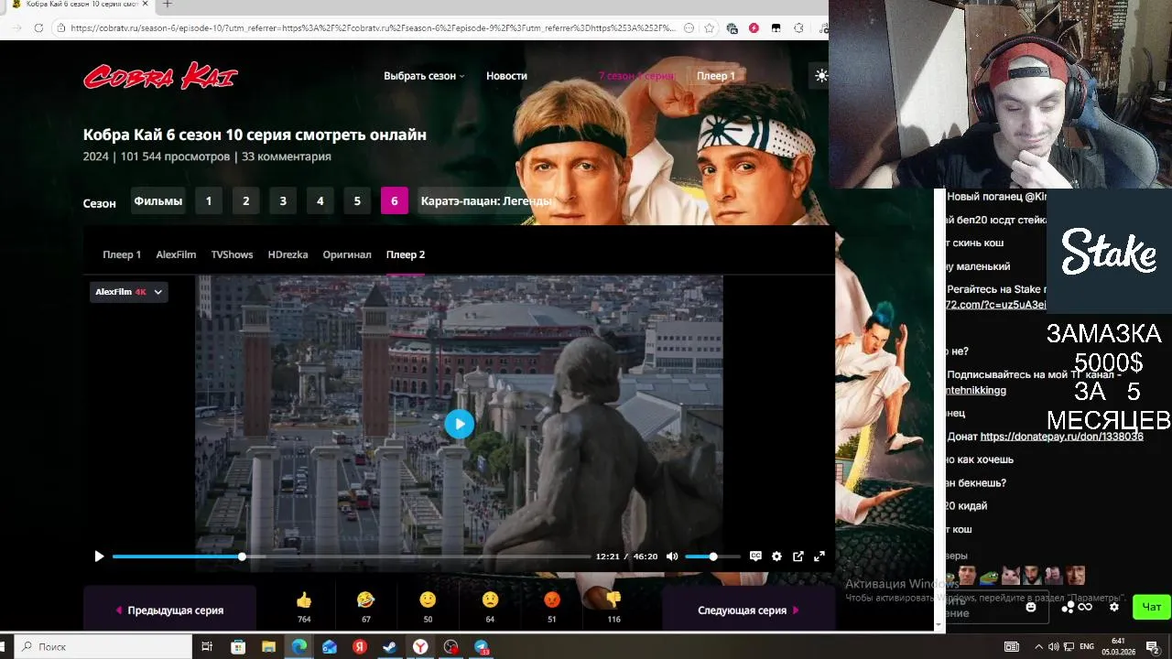Open Telegram from the taskbar
The width and height of the screenshot is (1172, 659).
(x=482, y=647)
